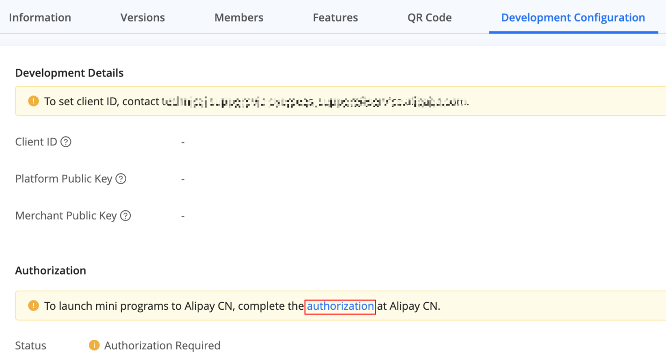The width and height of the screenshot is (666, 363).
Task: Switch to the Information tab
Action: 40,18
